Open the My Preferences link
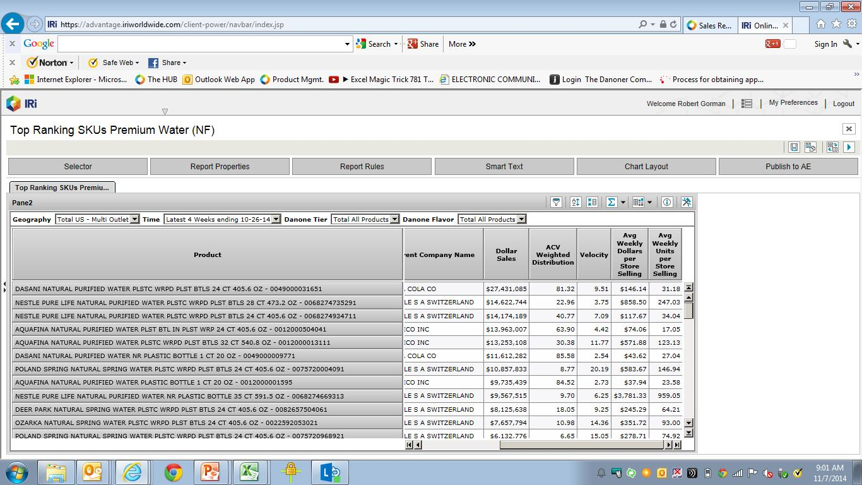This screenshot has width=862, height=485. [793, 103]
